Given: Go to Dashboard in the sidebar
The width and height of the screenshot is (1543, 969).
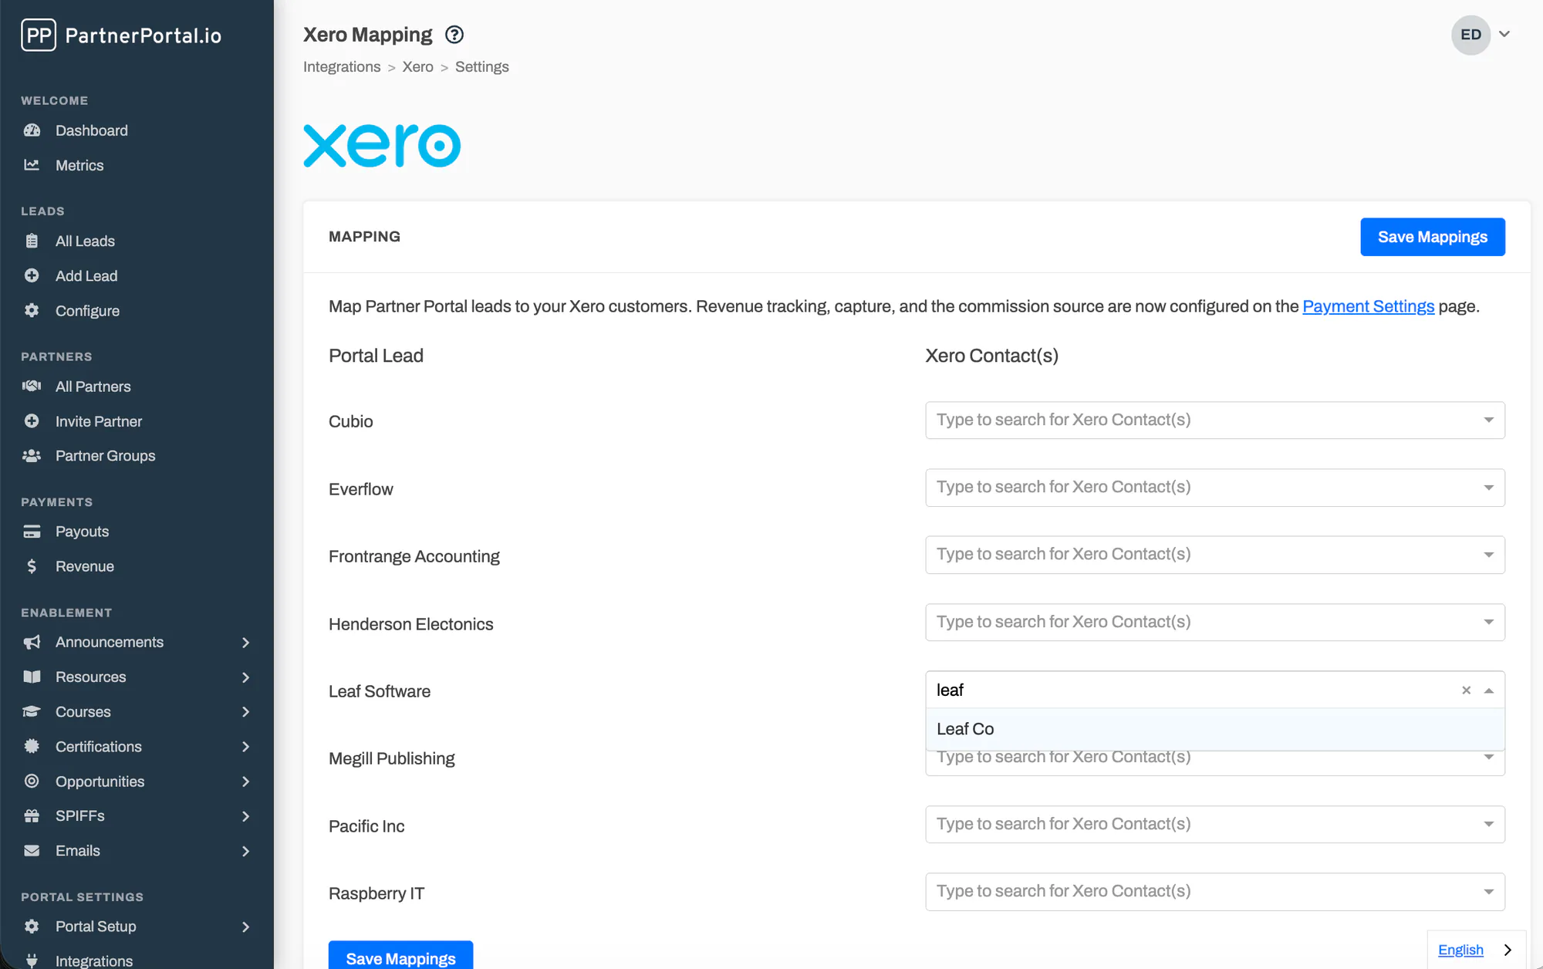Looking at the screenshot, I should 91,130.
